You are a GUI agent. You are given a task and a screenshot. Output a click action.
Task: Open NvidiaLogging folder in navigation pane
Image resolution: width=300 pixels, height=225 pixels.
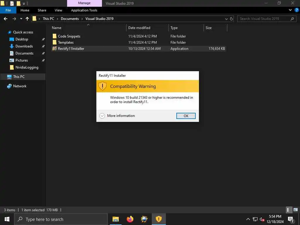click(x=27, y=67)
